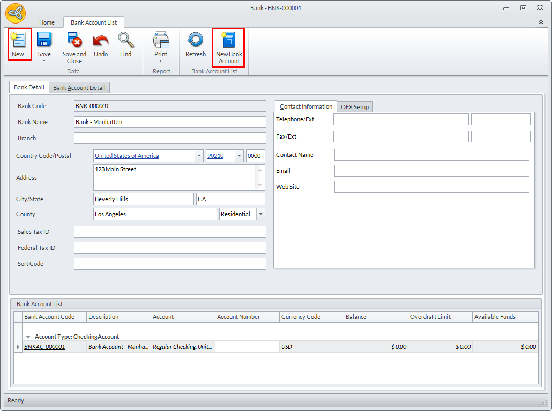Switch to the OFX Setup tab
Viewport: 552px width, 411px height.
[355, 107]
